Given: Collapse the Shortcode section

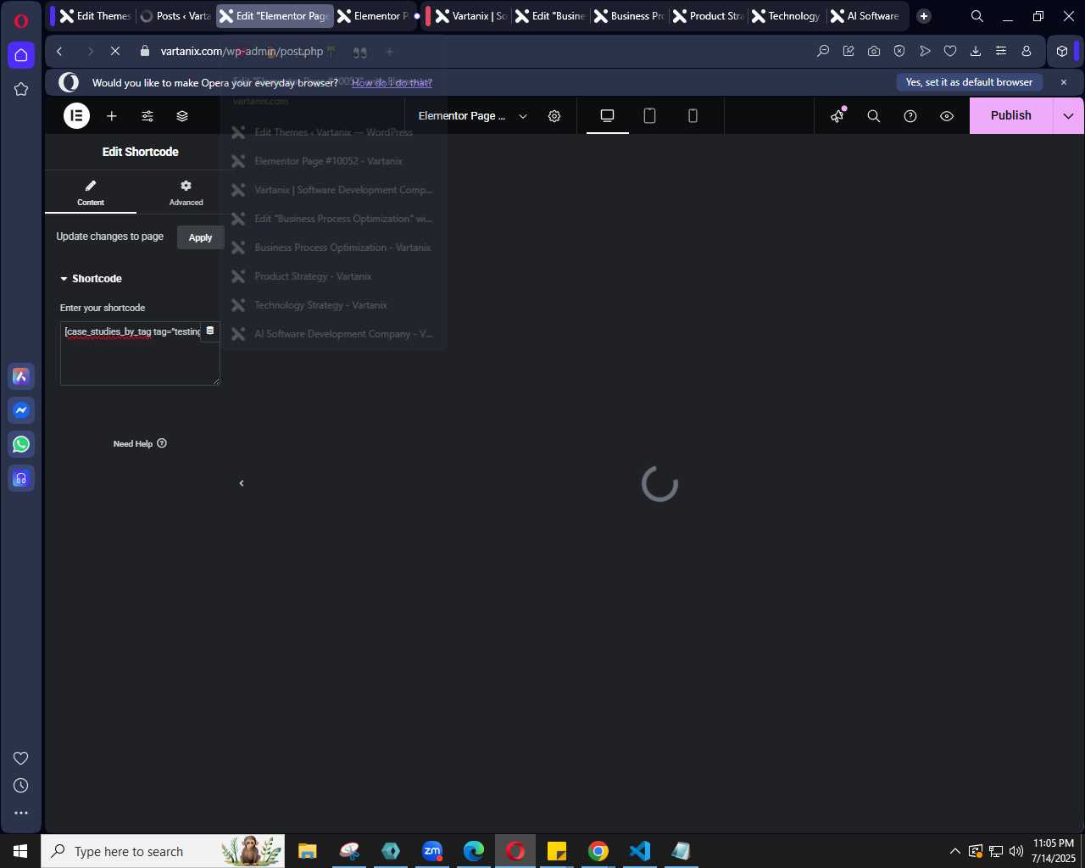Looking at the screenshot, I should 91,279.
